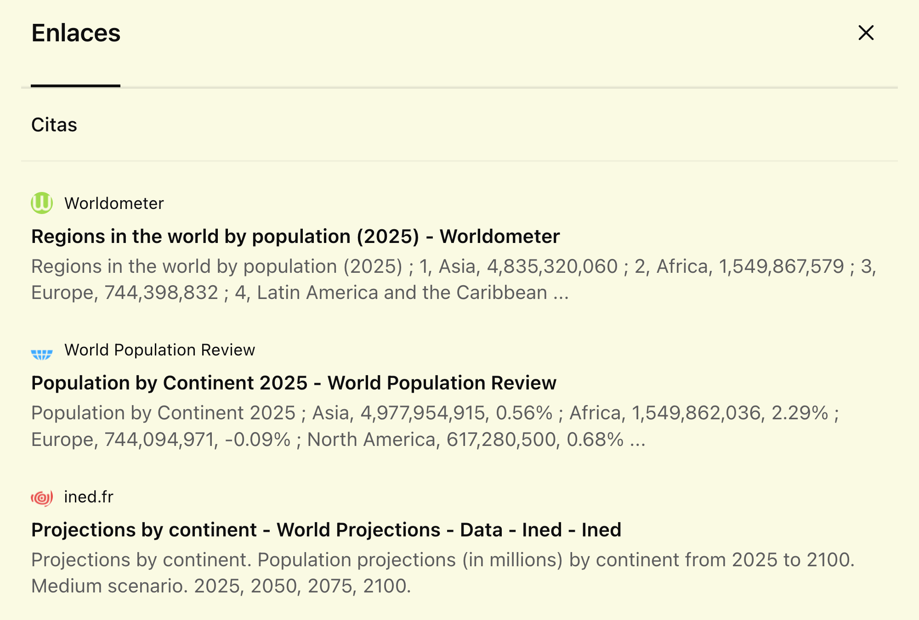Click the red ined.fr spiral favicon
The height and width of the screenshot is (620, 919).
click(42, 497)
